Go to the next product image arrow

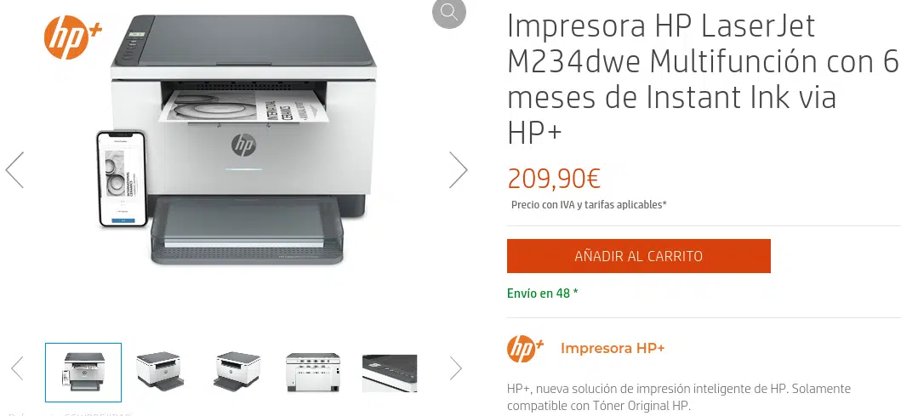coord(458,170)
